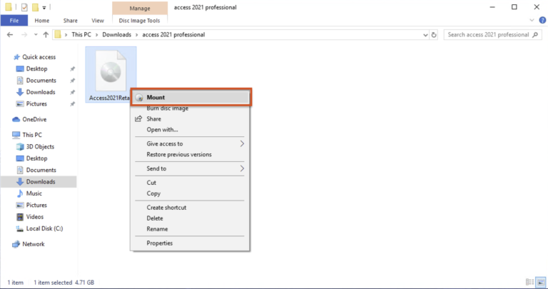Go up one folder level
Screen dimensions: 548x289
click(x=46, y=34)
